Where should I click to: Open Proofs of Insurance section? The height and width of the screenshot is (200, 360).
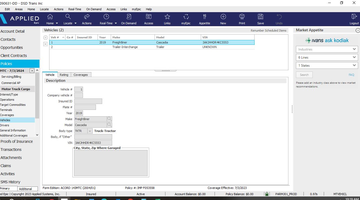16,141
